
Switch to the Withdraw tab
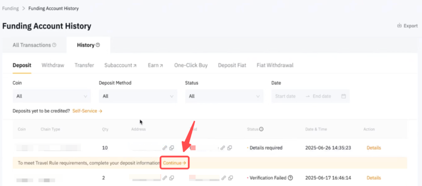(x=53, y=65)
